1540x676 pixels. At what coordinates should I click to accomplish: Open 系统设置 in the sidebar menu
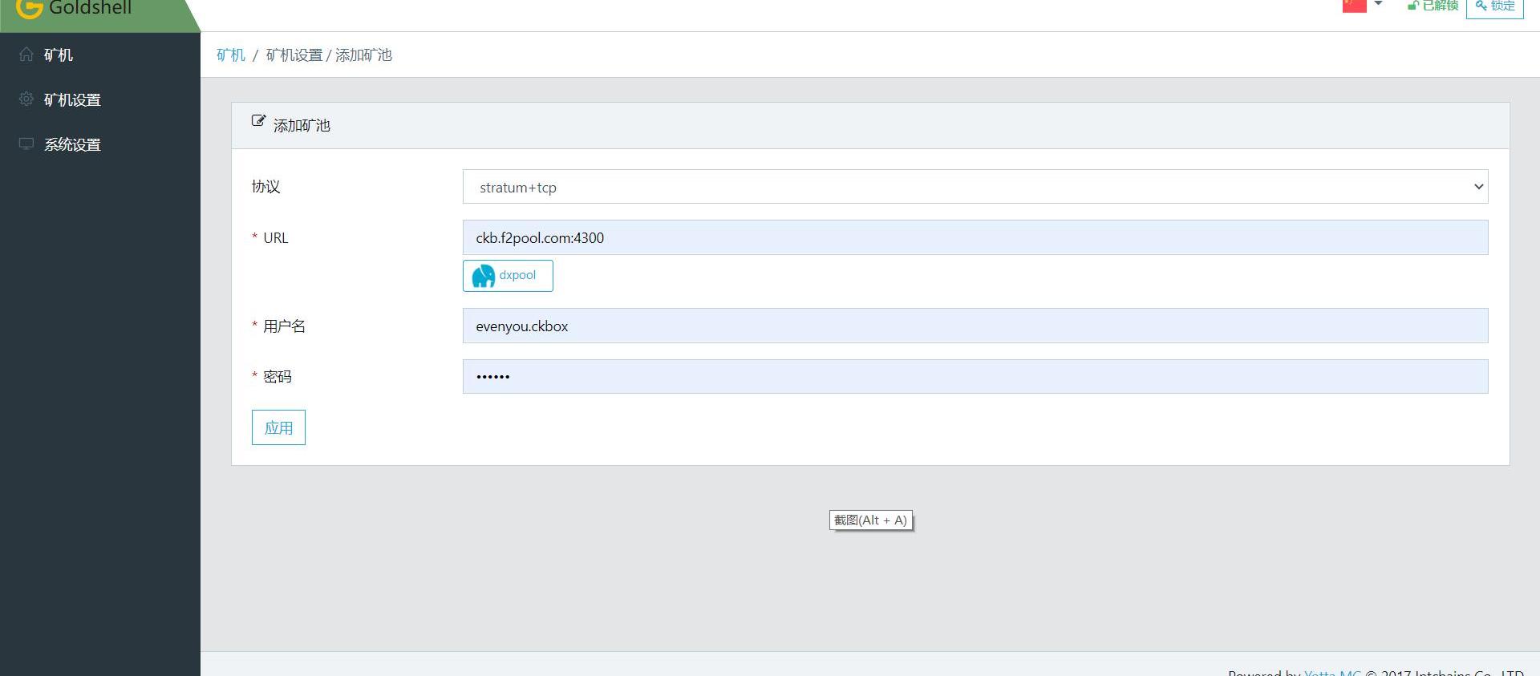click(x=72, y=144)
